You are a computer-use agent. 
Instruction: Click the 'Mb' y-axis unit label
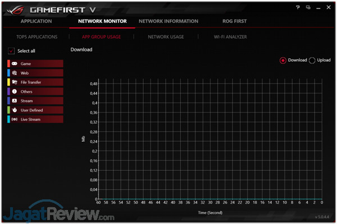(83, 139)
